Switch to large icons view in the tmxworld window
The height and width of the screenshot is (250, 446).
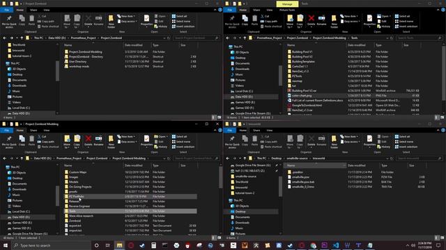[x=443, y=237]
